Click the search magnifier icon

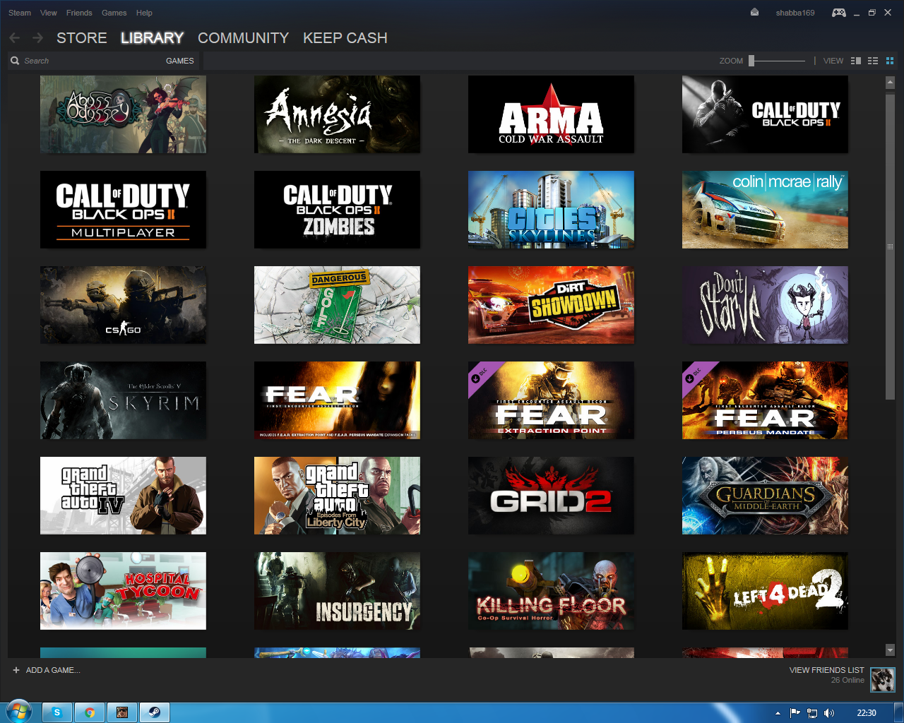click(x=15, y=61)
